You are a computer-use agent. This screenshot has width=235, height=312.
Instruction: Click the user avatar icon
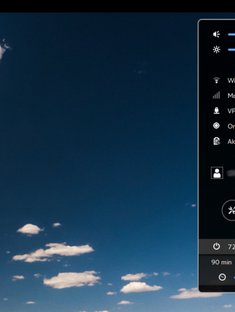tap(217, 173)
